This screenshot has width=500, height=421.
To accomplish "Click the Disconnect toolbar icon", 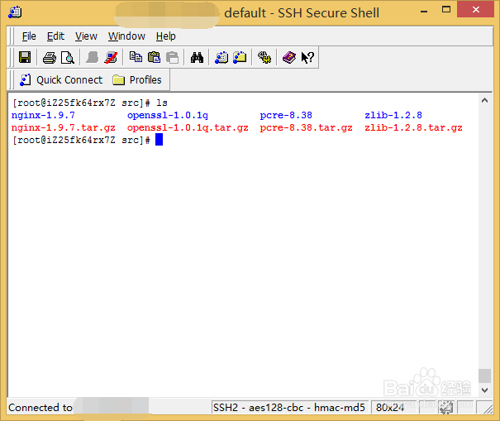I will (x=111, y=57).
